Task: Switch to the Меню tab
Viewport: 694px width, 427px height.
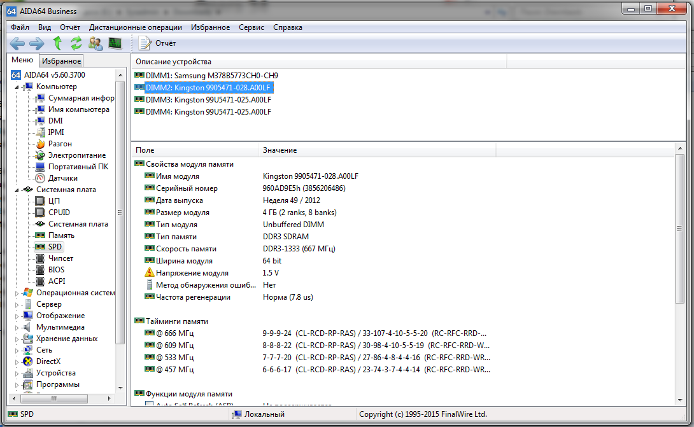Action: point(22,60)
